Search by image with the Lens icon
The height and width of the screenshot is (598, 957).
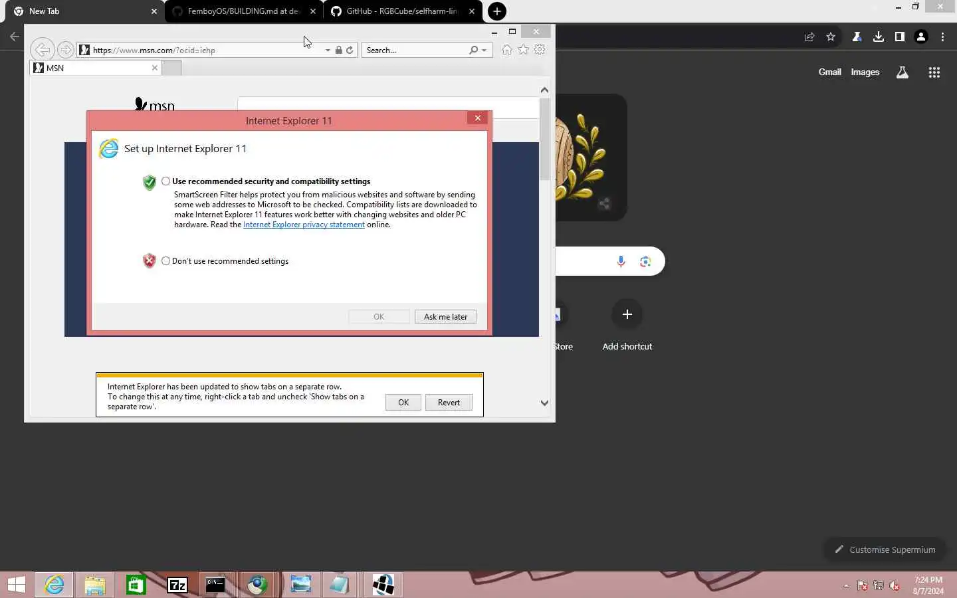coord(645,262)
